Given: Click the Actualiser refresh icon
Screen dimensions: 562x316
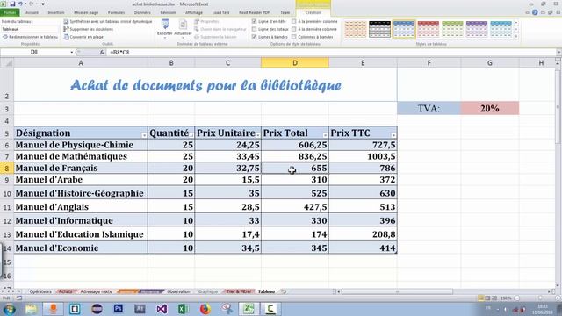Looking at the screenshot, I should pos(183,25).
